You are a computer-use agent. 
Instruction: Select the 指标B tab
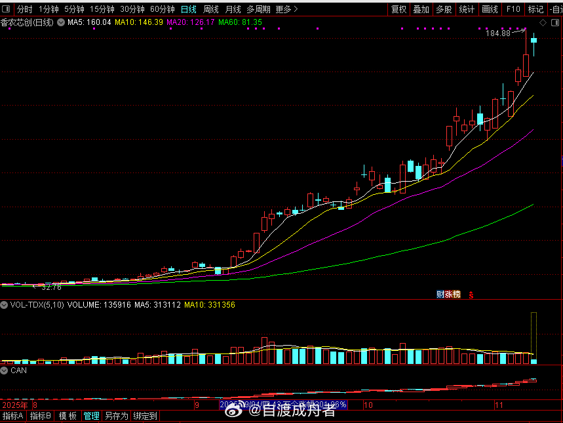(40, 416)
